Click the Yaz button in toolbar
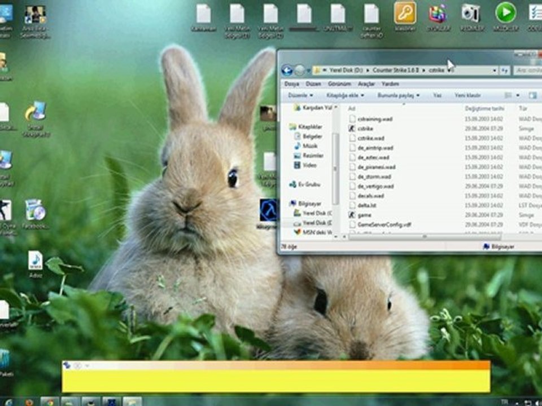 437,95
